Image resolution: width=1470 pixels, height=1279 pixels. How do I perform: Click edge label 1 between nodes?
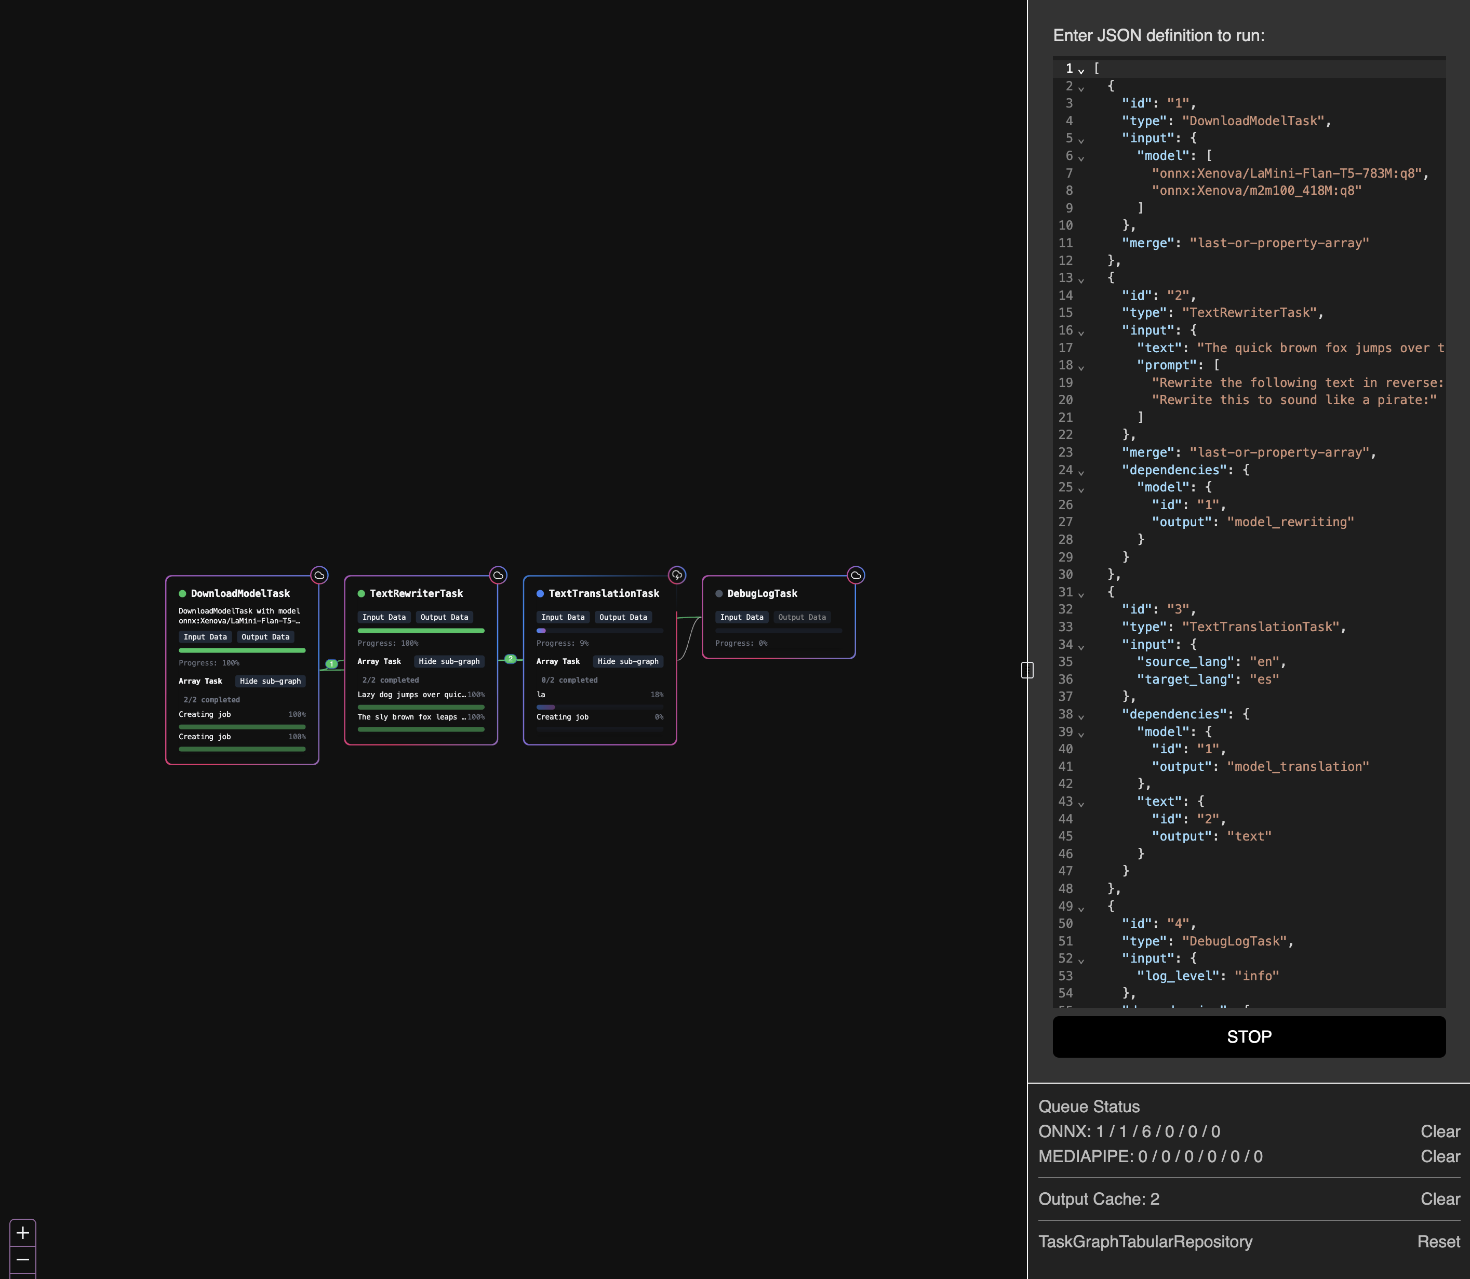click(332, 664)
